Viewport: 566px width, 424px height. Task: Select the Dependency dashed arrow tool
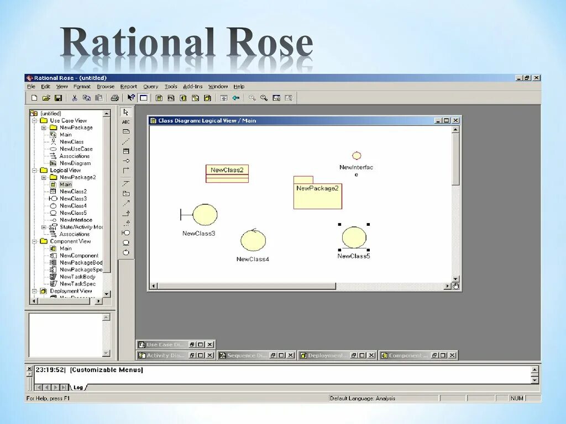126,203
